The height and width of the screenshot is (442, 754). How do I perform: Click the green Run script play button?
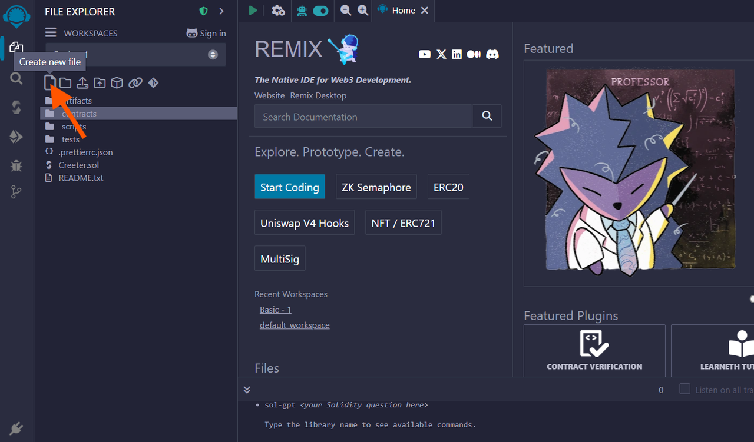click(253, 11)
